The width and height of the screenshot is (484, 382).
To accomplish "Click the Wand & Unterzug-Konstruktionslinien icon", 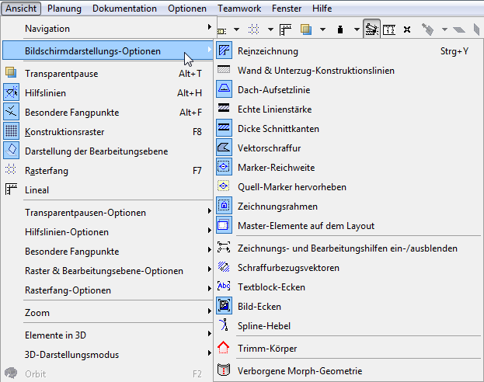I will pos(224,70).
